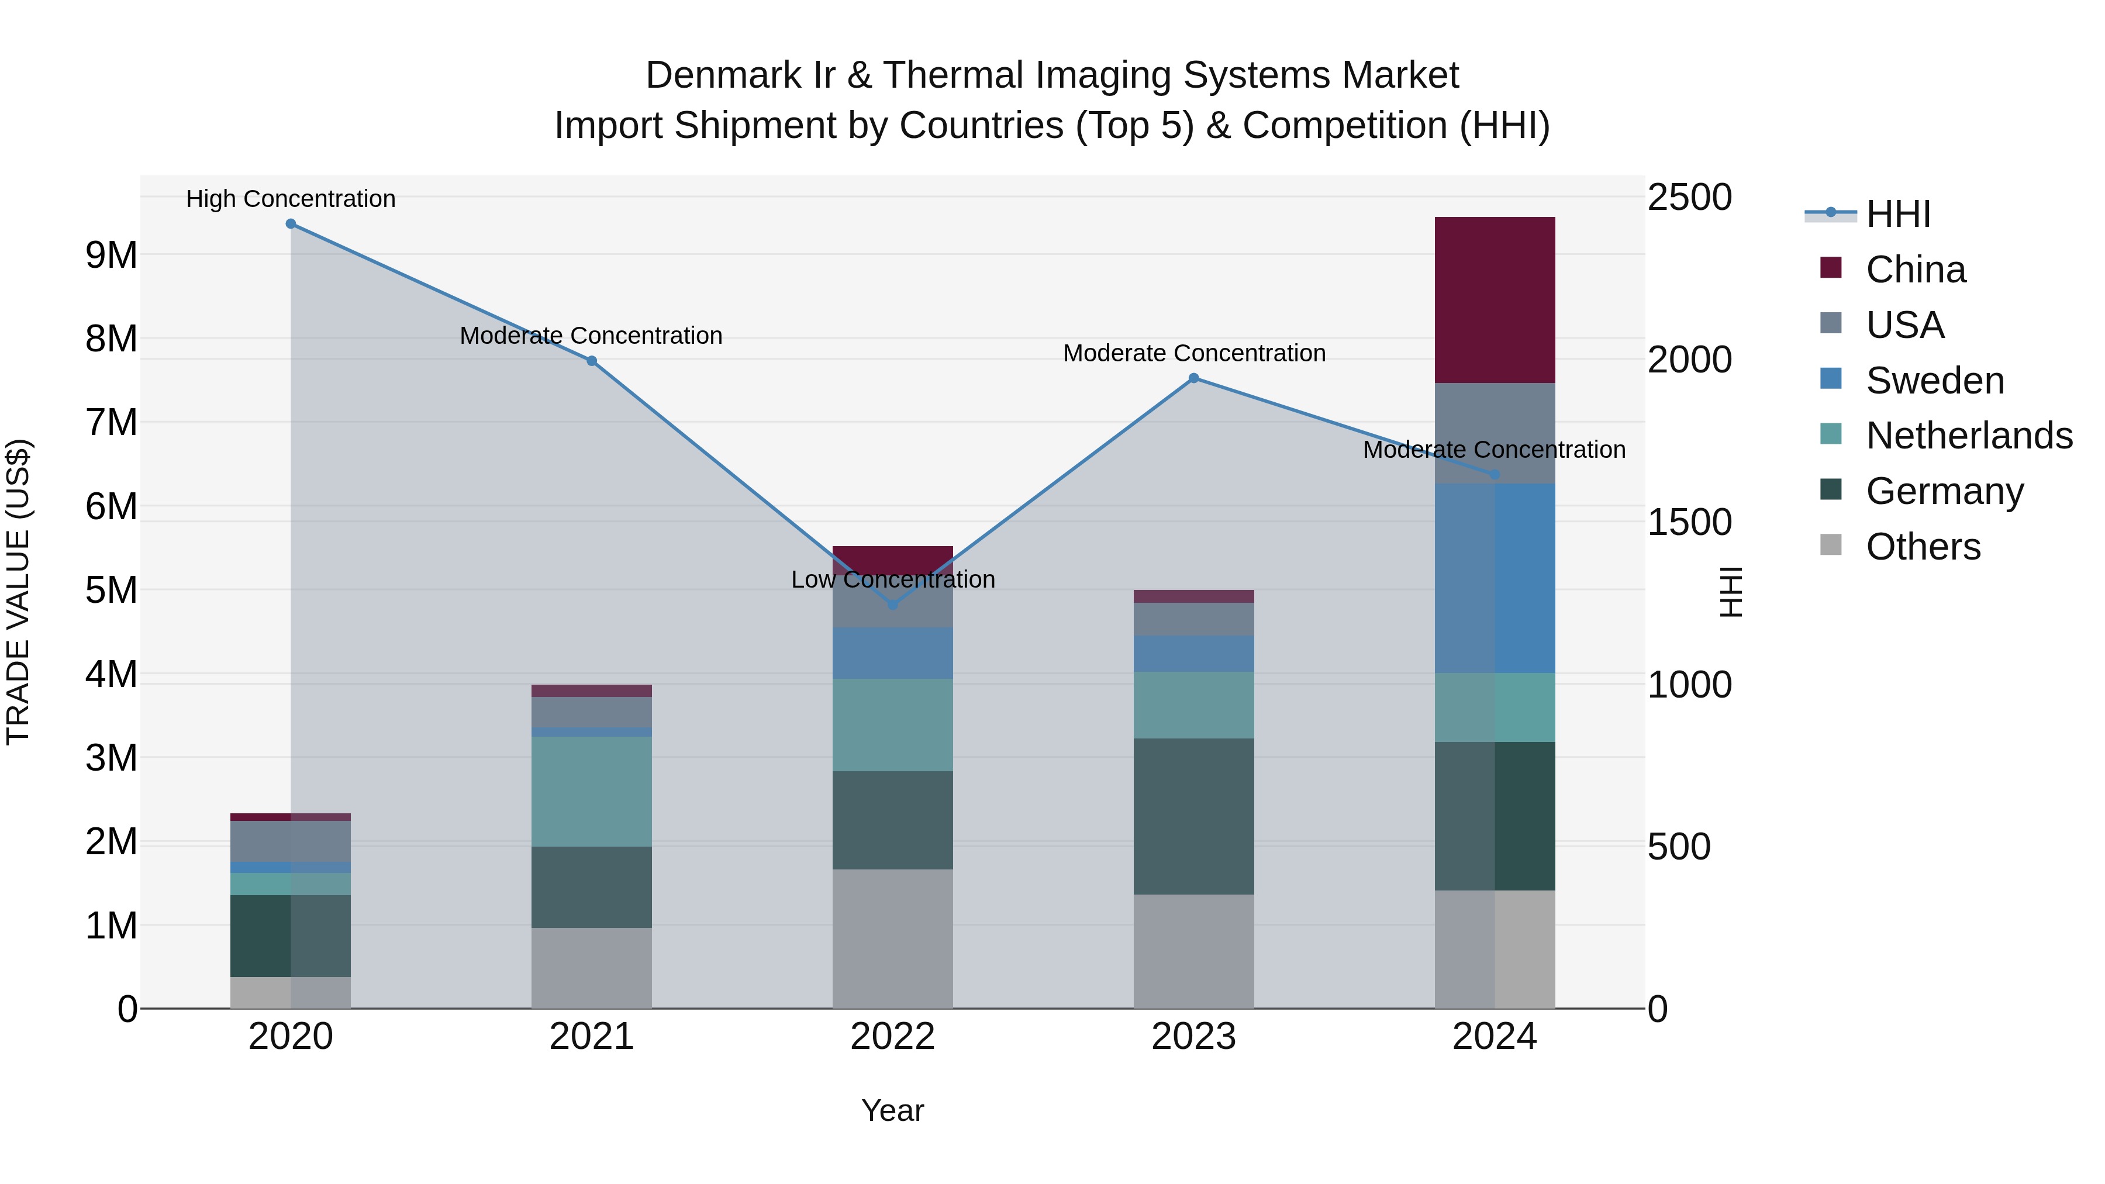
Task: Click the Others segment of the 2023 bar
Action: tap(1194, 951)
